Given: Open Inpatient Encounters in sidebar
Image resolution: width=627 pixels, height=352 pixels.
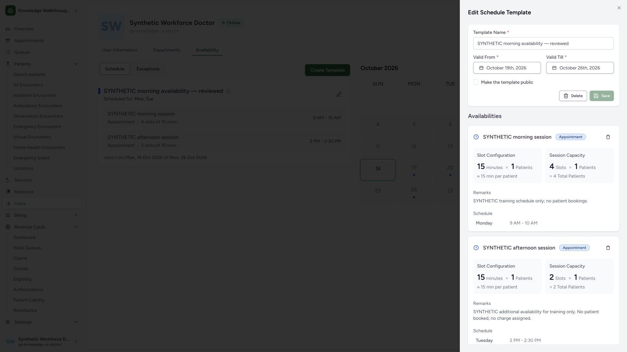Looking at the screenshot, I should 35,95.
